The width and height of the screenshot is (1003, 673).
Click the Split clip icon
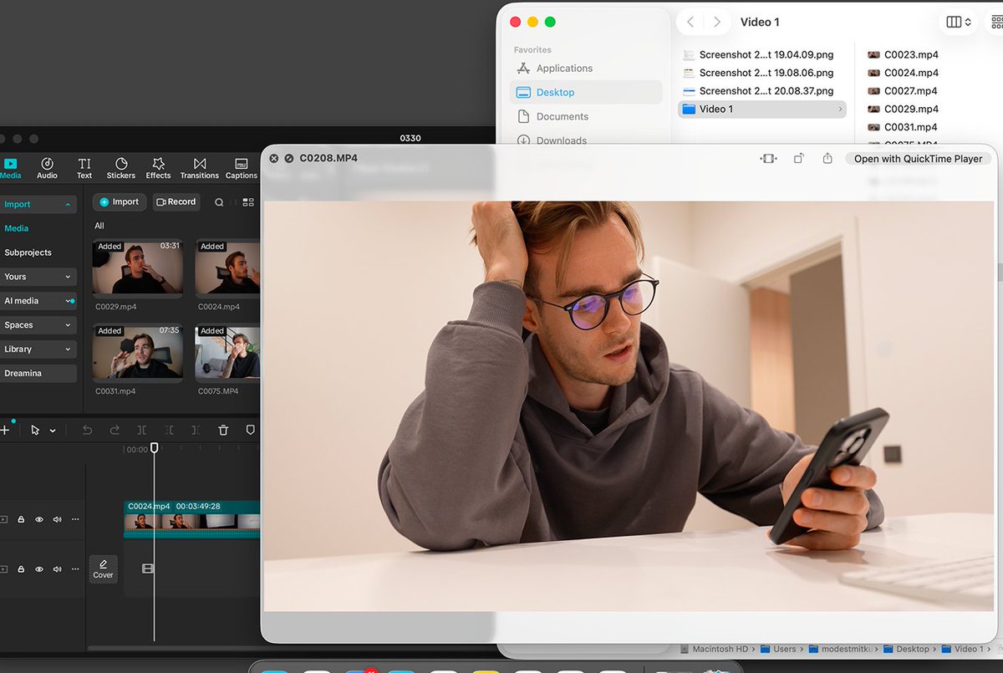click(142, 431)
